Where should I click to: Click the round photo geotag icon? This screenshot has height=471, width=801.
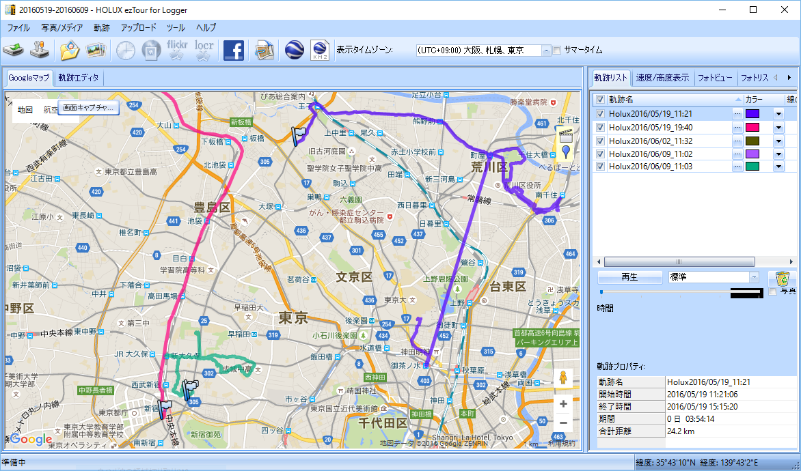[x=151, y=50]
